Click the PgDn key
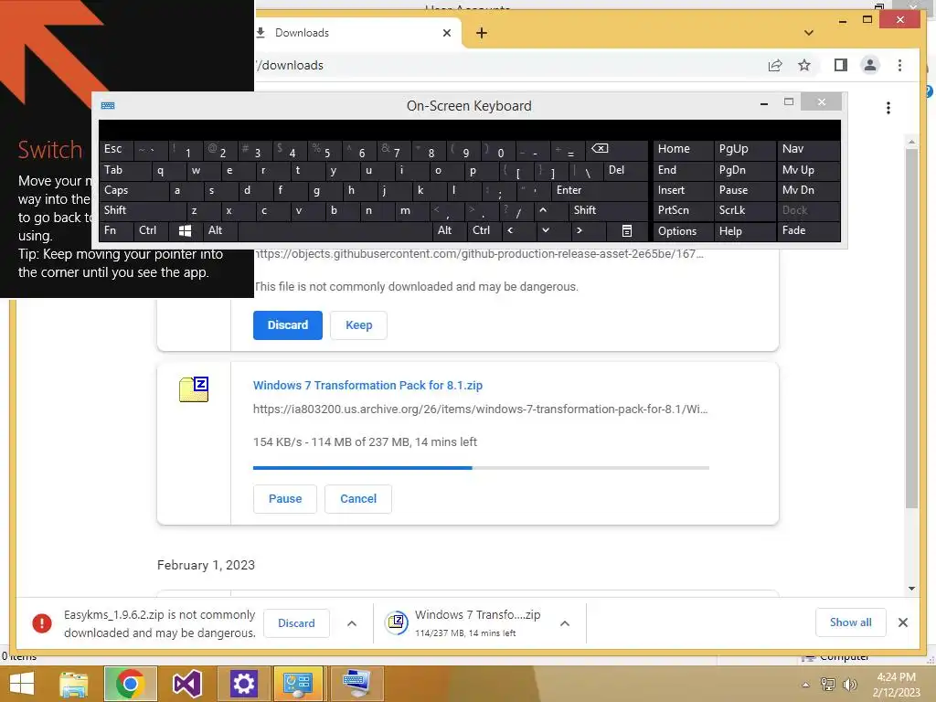The height and width of the screenshot is (702, 936). (x=745, y=170)
